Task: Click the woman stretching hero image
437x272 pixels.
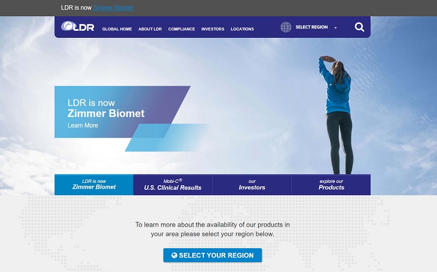Action: (337, 114)
